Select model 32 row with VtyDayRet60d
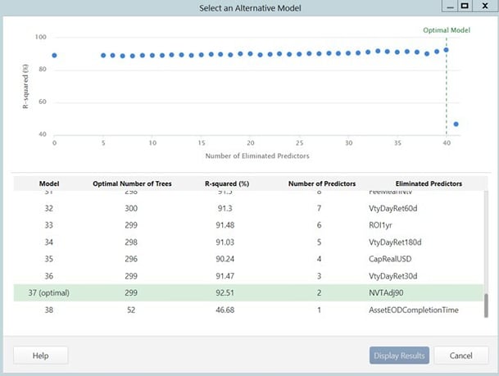499x376 pixels. tap(246, 210)
